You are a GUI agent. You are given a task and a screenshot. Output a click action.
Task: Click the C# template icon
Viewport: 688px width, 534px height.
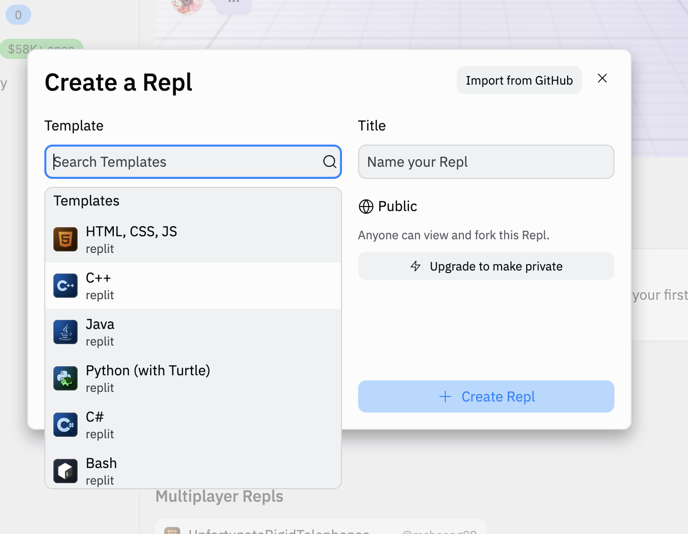click(x=65, y=425)
